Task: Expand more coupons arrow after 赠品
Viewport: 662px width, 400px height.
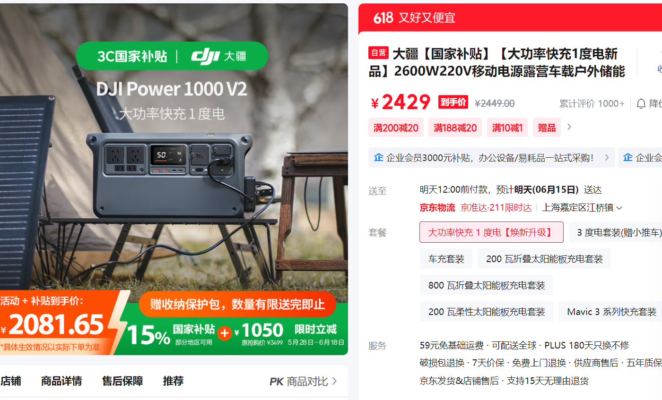Action: coord(569,127)
